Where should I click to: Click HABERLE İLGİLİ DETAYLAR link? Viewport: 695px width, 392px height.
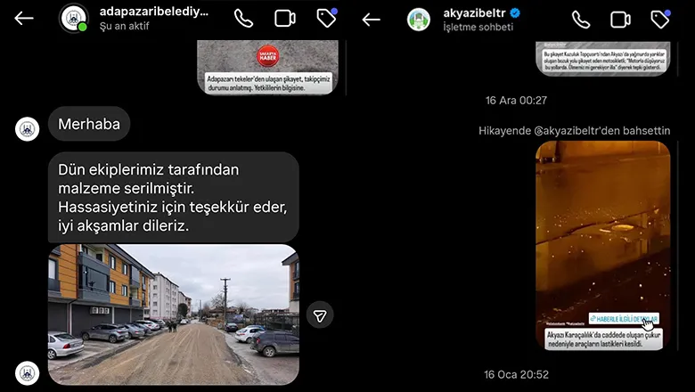[x=624, y=319]
